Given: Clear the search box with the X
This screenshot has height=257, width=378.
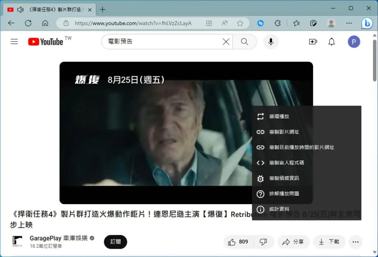Looking at the screenshot, I should tap(226, 42).
